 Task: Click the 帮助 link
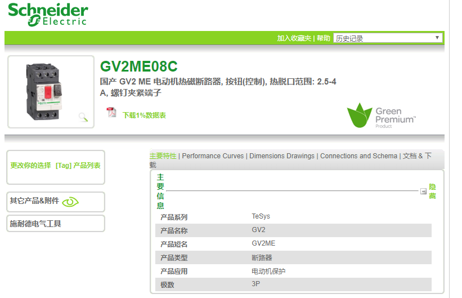pyautogui.click(x=323, y=38)
